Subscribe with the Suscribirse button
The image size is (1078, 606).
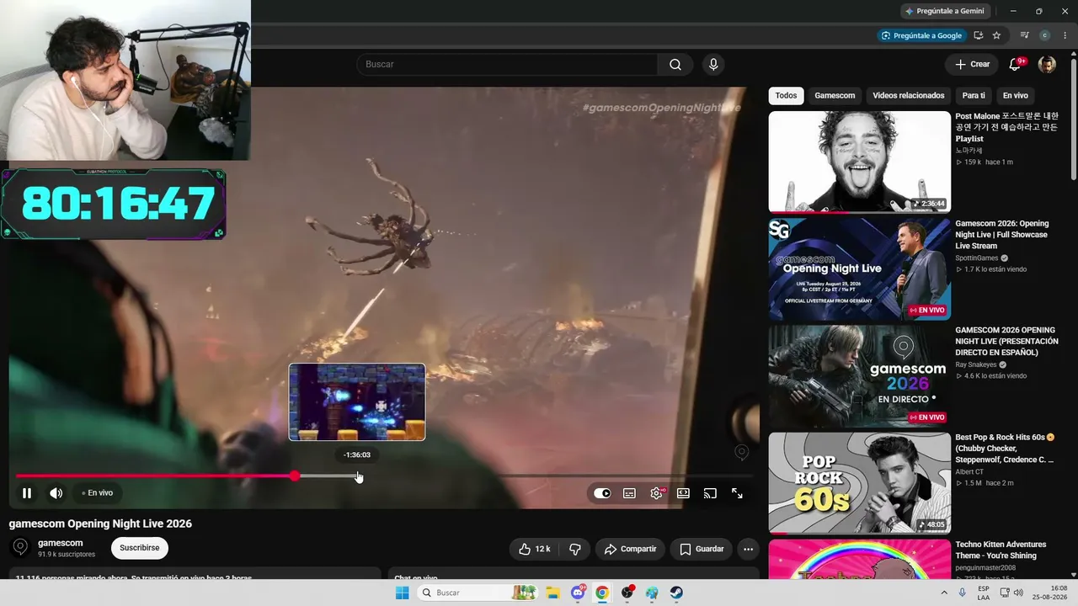click(140, 548)
